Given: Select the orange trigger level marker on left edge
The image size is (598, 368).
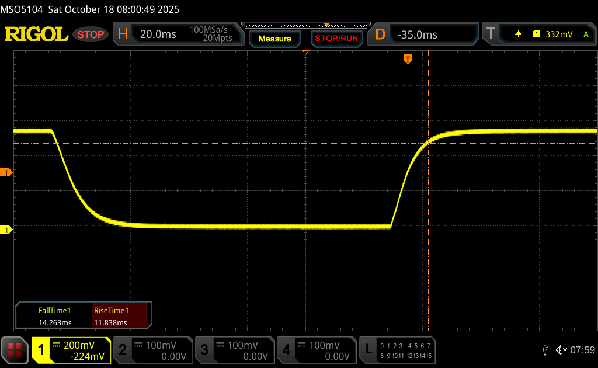Looking at the screenshot, I should click(x=6, y=172).
